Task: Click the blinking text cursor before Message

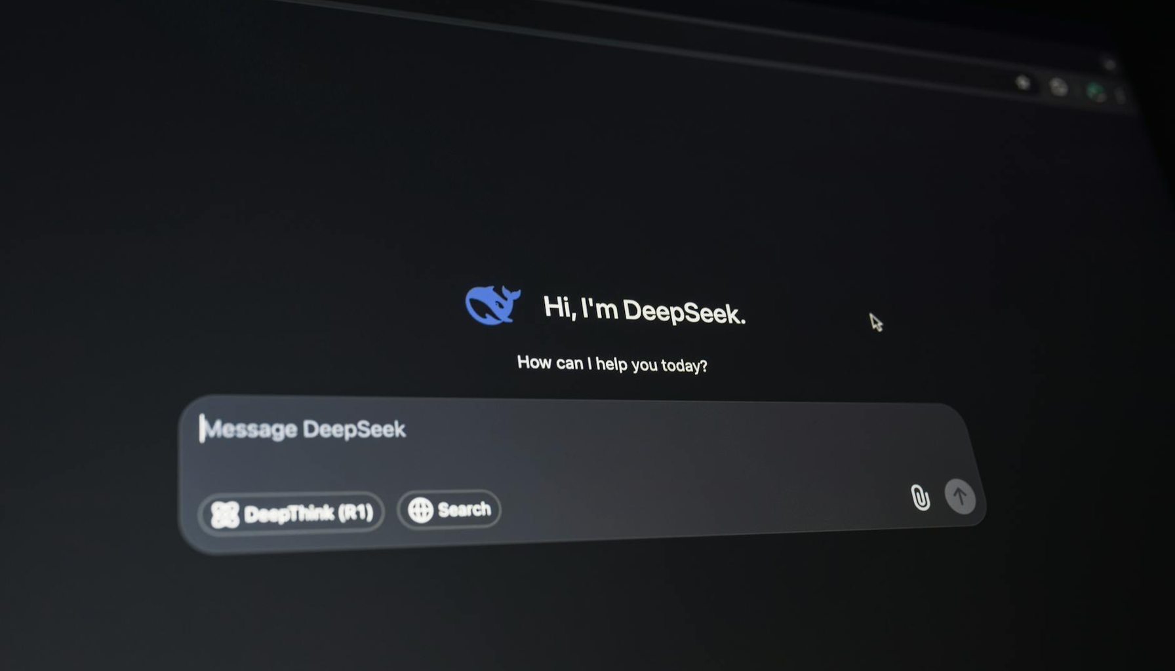Action: click(x=202, y=428)
